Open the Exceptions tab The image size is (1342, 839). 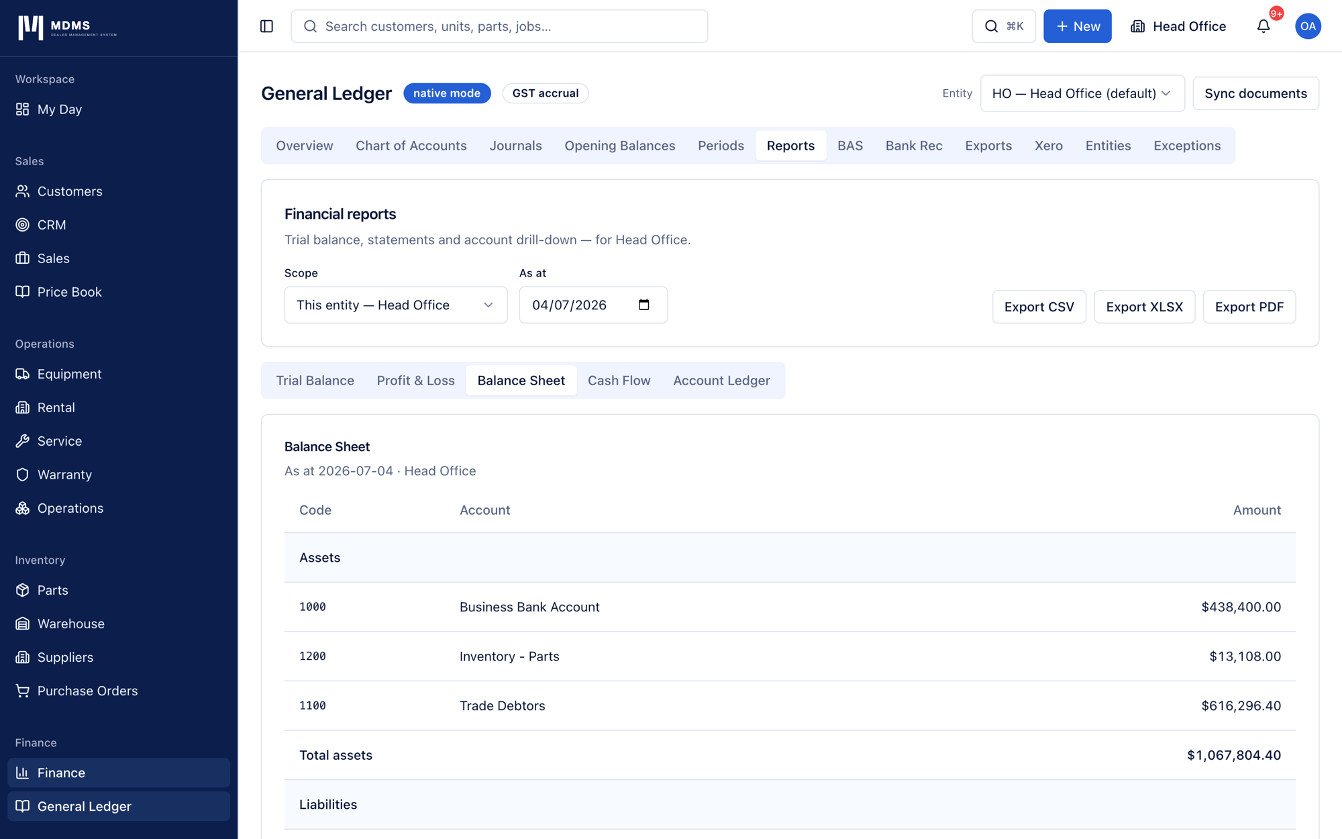(x=1187, y=146)
